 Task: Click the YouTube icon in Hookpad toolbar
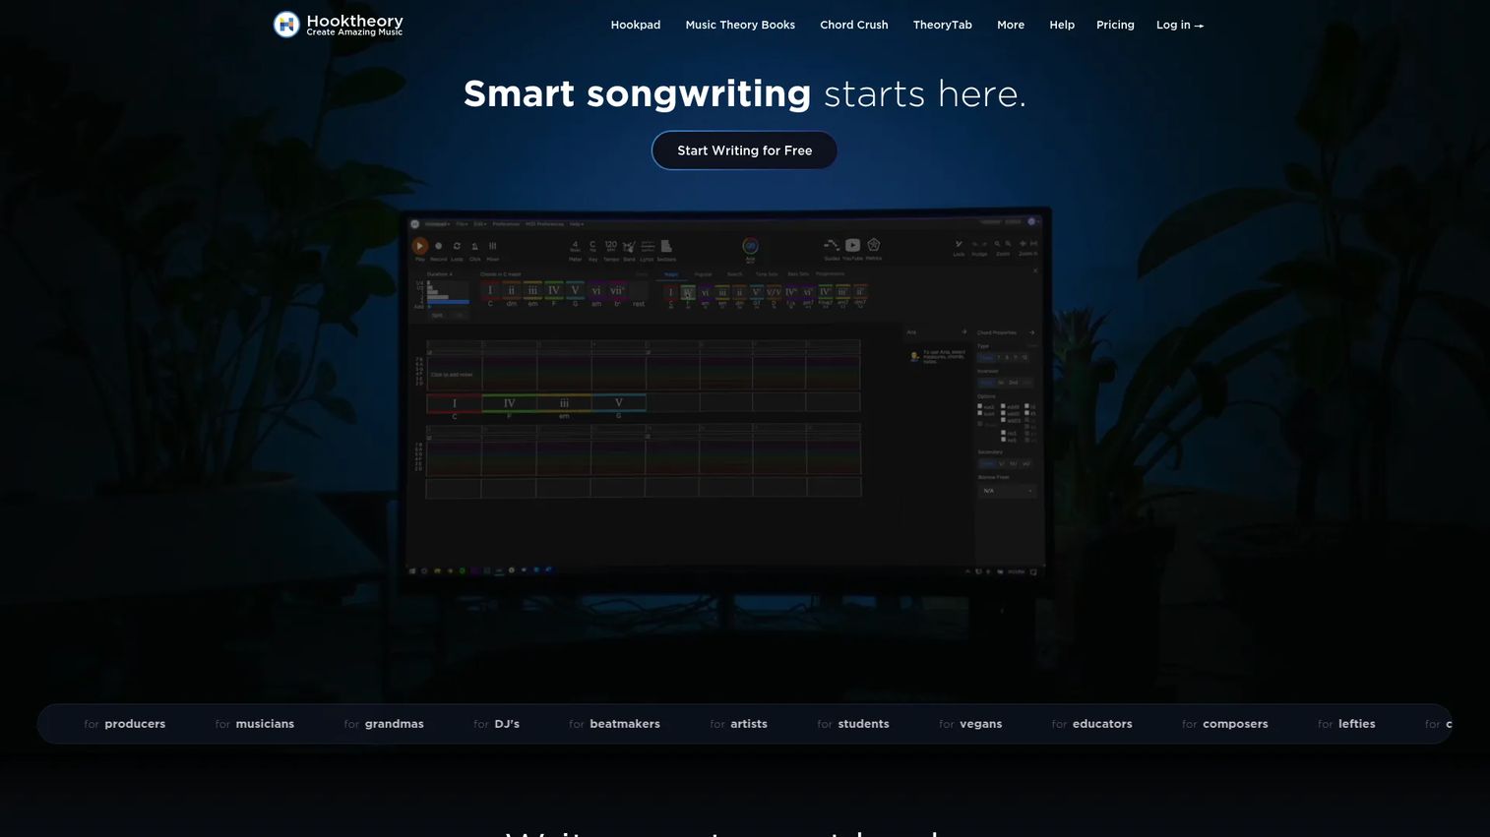tap(853, 245)
